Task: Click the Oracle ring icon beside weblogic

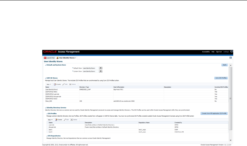Action: (232, 51)
